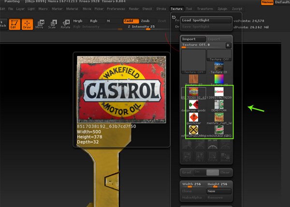290x207 pixels.
Task: Open the Stencil menu
Action: tap(147, 9)
